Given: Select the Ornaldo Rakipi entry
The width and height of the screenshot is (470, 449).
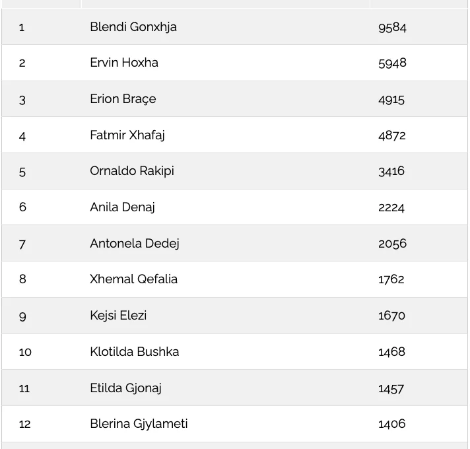Looking at the screenshot, I should [x=132, y=171].
